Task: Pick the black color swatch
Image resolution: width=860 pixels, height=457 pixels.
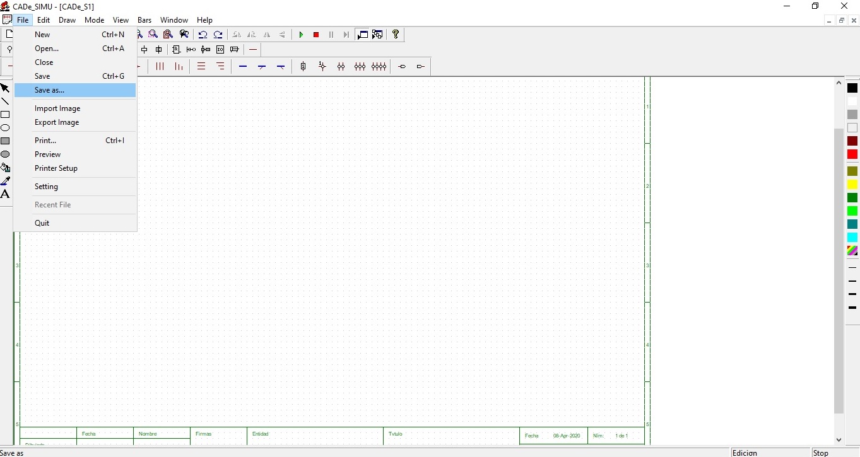Action: [852, 88]
